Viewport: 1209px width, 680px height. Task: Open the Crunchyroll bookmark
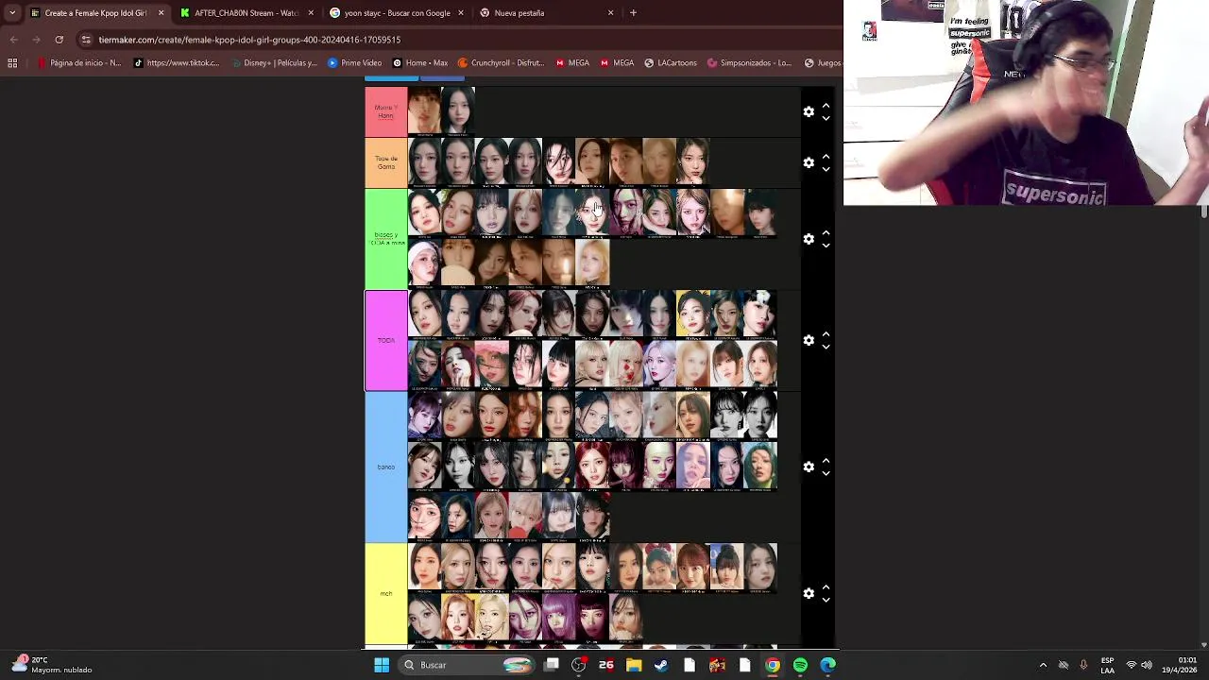click(x=502, y=63)
